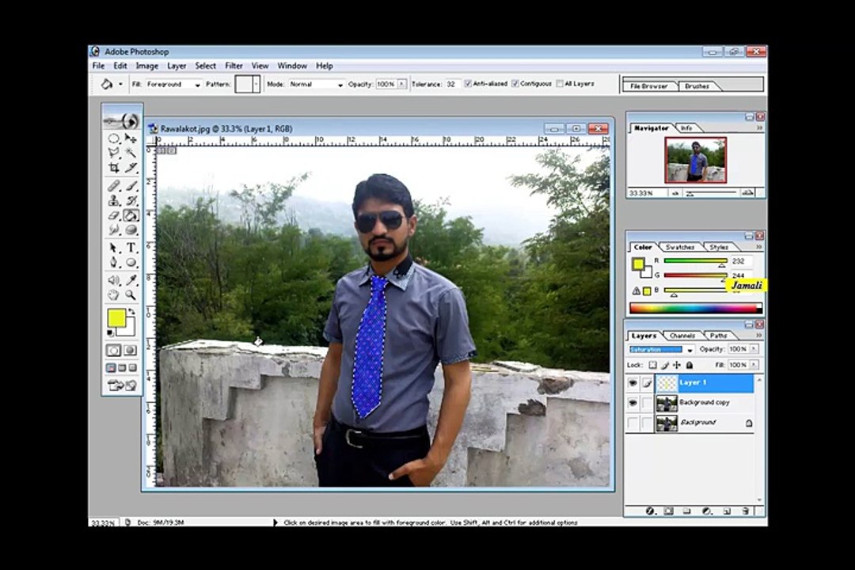
Task: Toggle lock all padlock icon
Action: pyautogui.click(x=690, y=365)
